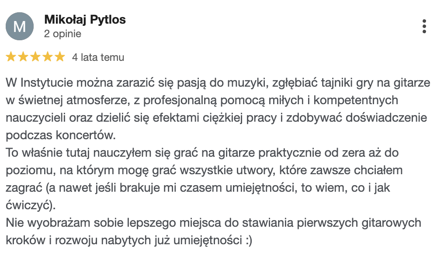Image resolution: width=444 pixels, height=260 pixels.
Task: Click the word 'nauczycieli' in the review
Action: (33, 118)
